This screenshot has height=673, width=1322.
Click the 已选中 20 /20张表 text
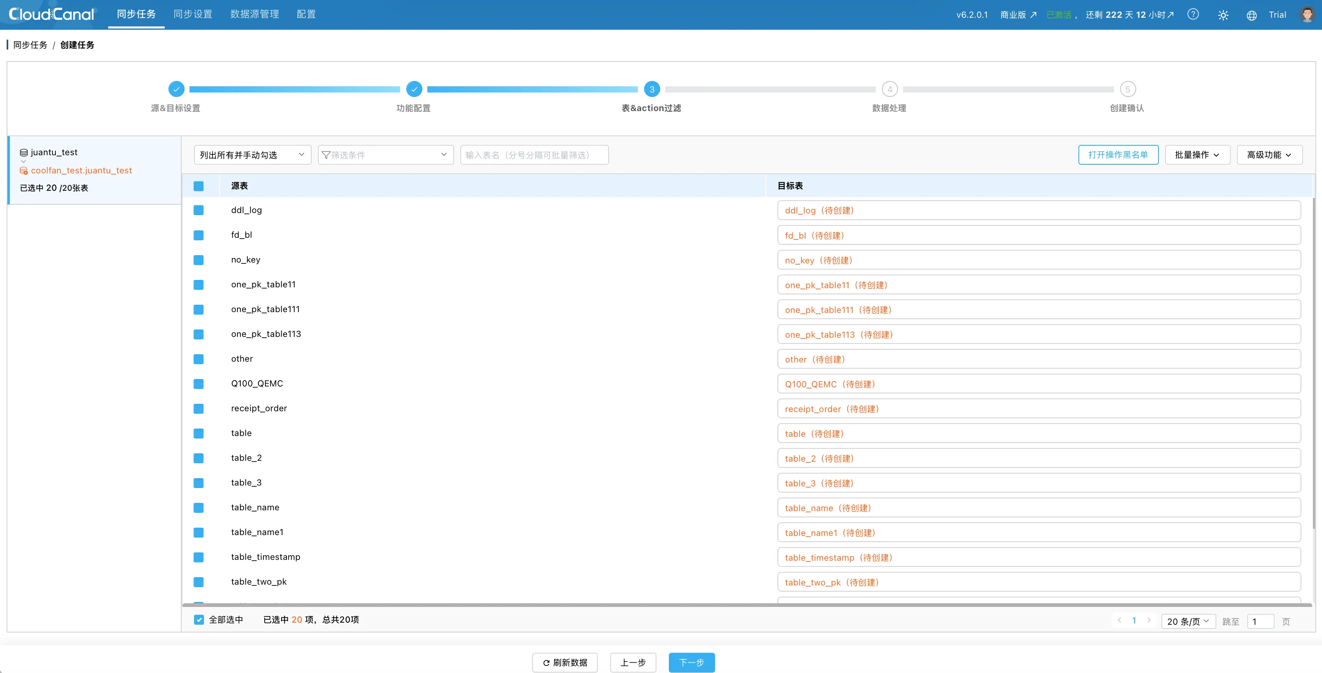[x=54, y=188]
